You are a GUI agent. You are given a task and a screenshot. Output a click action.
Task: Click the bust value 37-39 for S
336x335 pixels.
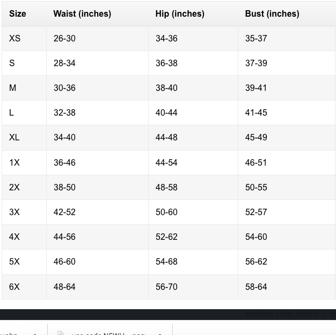pos(256,63)
